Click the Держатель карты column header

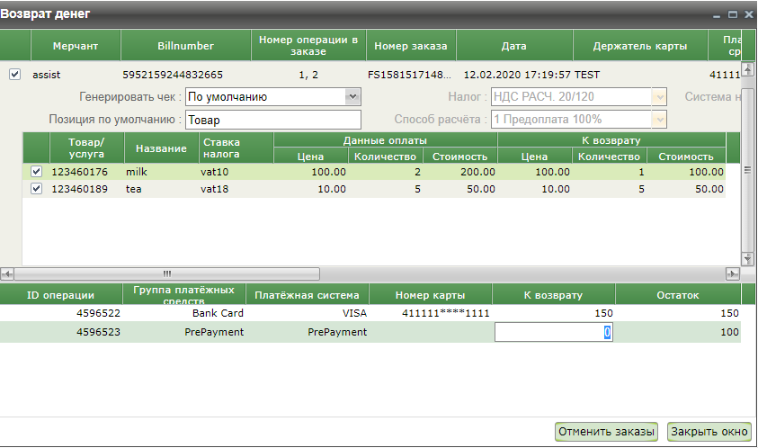[641, 45]
